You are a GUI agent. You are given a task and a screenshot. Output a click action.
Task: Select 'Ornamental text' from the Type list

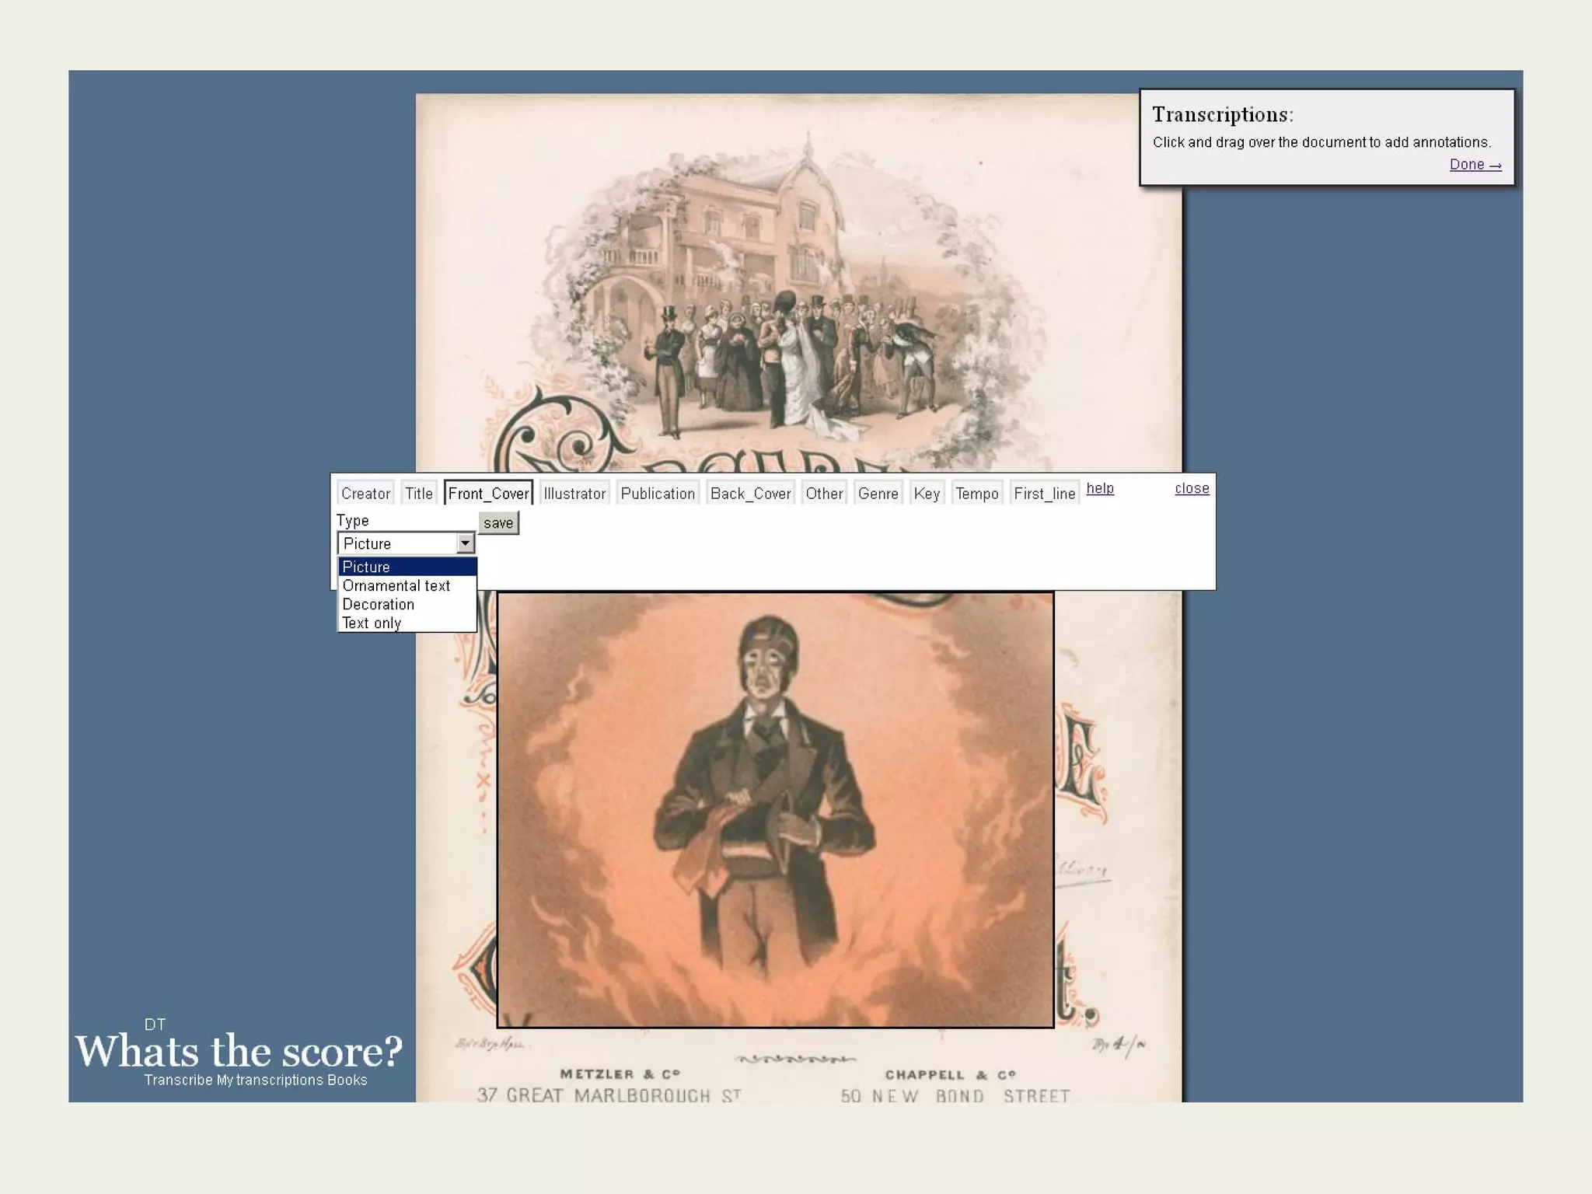click(x=396, y=586)
